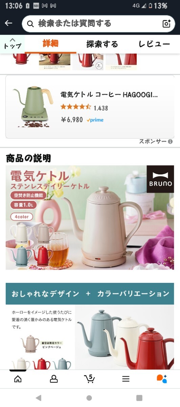Tap Android recent apps square button
Screen dimensions: 180x407
139,398
